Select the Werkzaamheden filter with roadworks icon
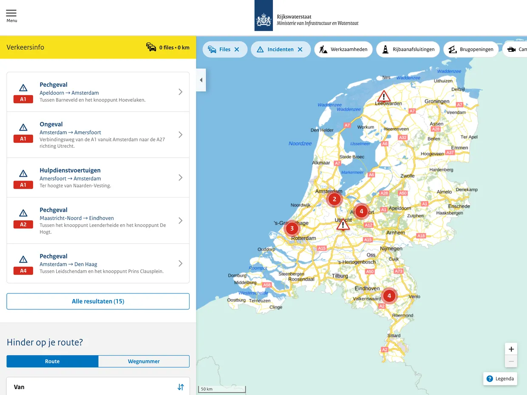This screenshot has width=527, height=395. (343, 49)
